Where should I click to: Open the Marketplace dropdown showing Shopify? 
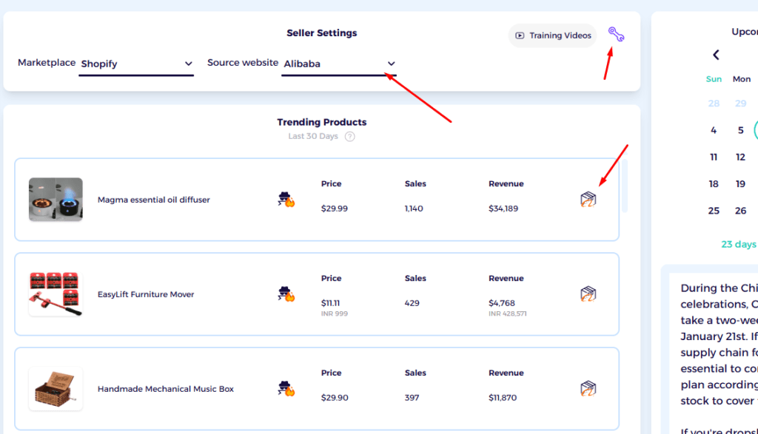(x=136, y=64)
